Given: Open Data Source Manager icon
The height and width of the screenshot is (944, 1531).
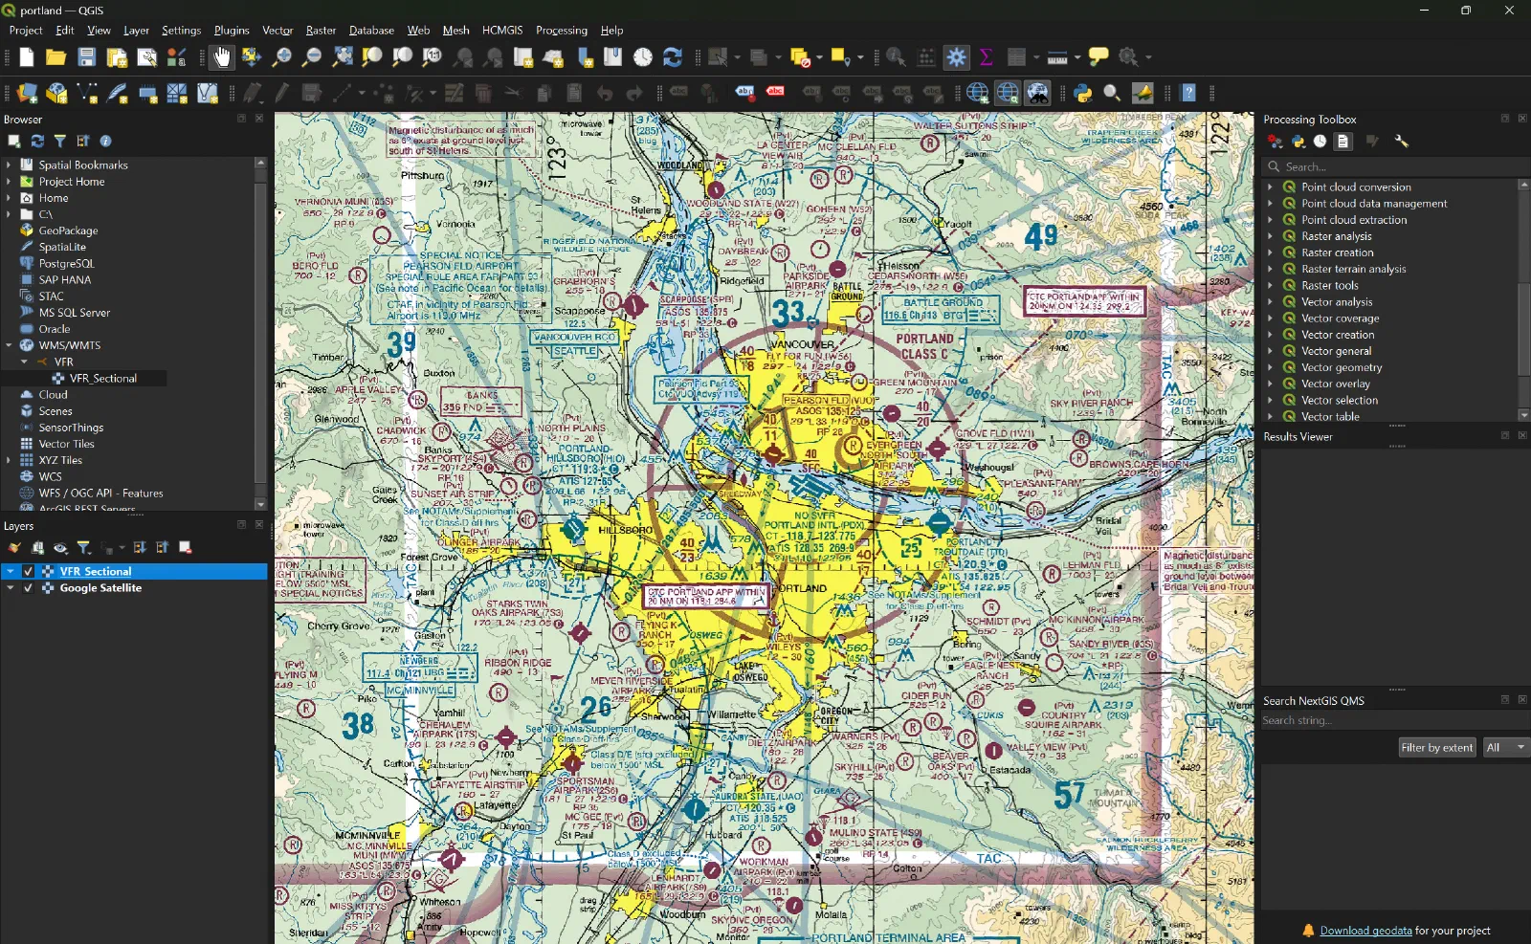Looking at the screenshot, I should pos(27,93).
